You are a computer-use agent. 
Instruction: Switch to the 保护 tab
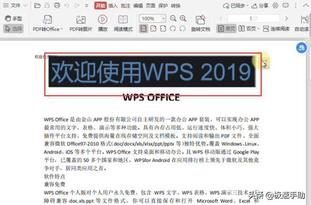coord(163,6)
